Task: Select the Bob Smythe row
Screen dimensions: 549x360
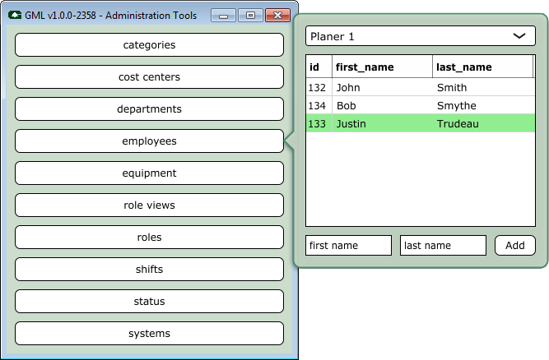Action: point(420,106)
